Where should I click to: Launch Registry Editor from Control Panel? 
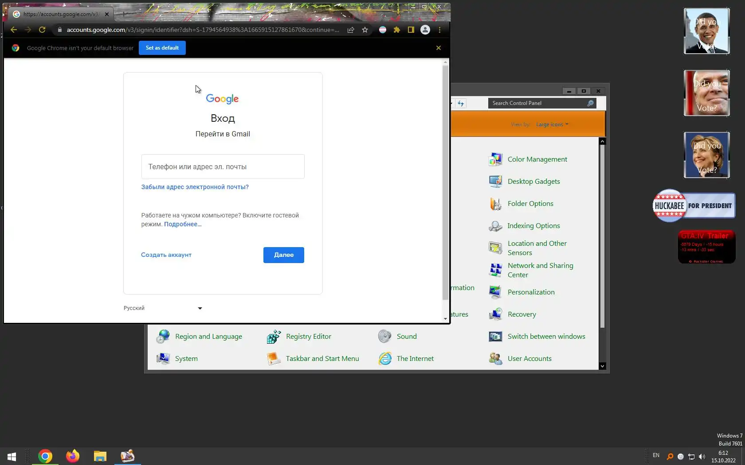[299, 337]
